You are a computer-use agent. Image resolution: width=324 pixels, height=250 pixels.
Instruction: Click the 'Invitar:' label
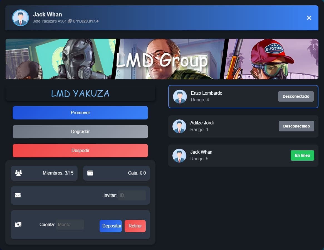point(110,195)
